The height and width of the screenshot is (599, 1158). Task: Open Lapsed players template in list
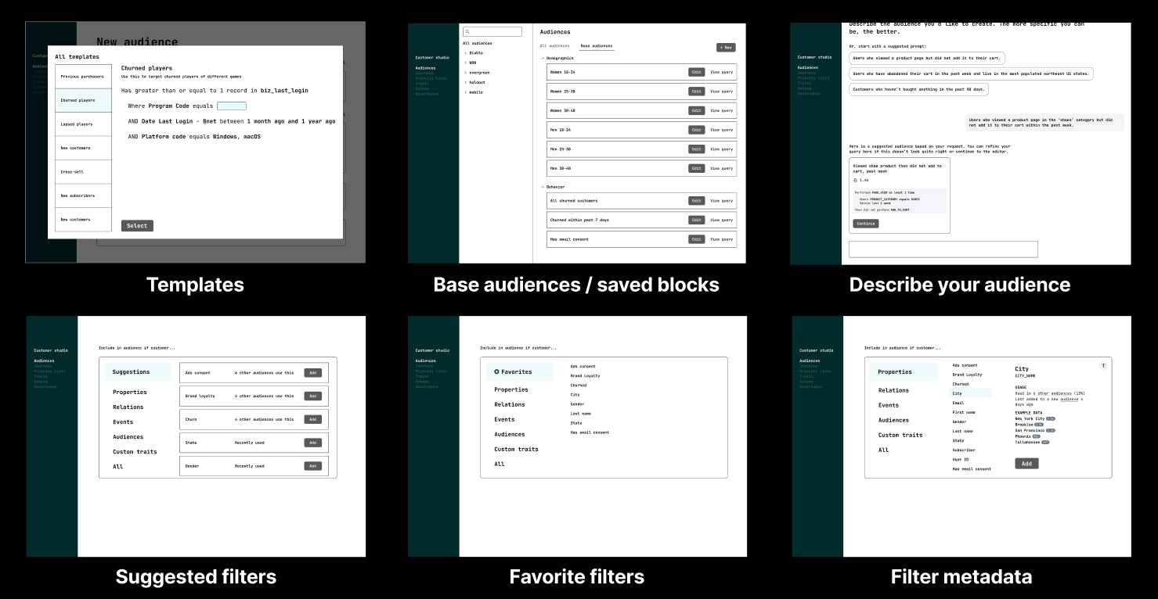pyautogui.click(x=83, y=124)
